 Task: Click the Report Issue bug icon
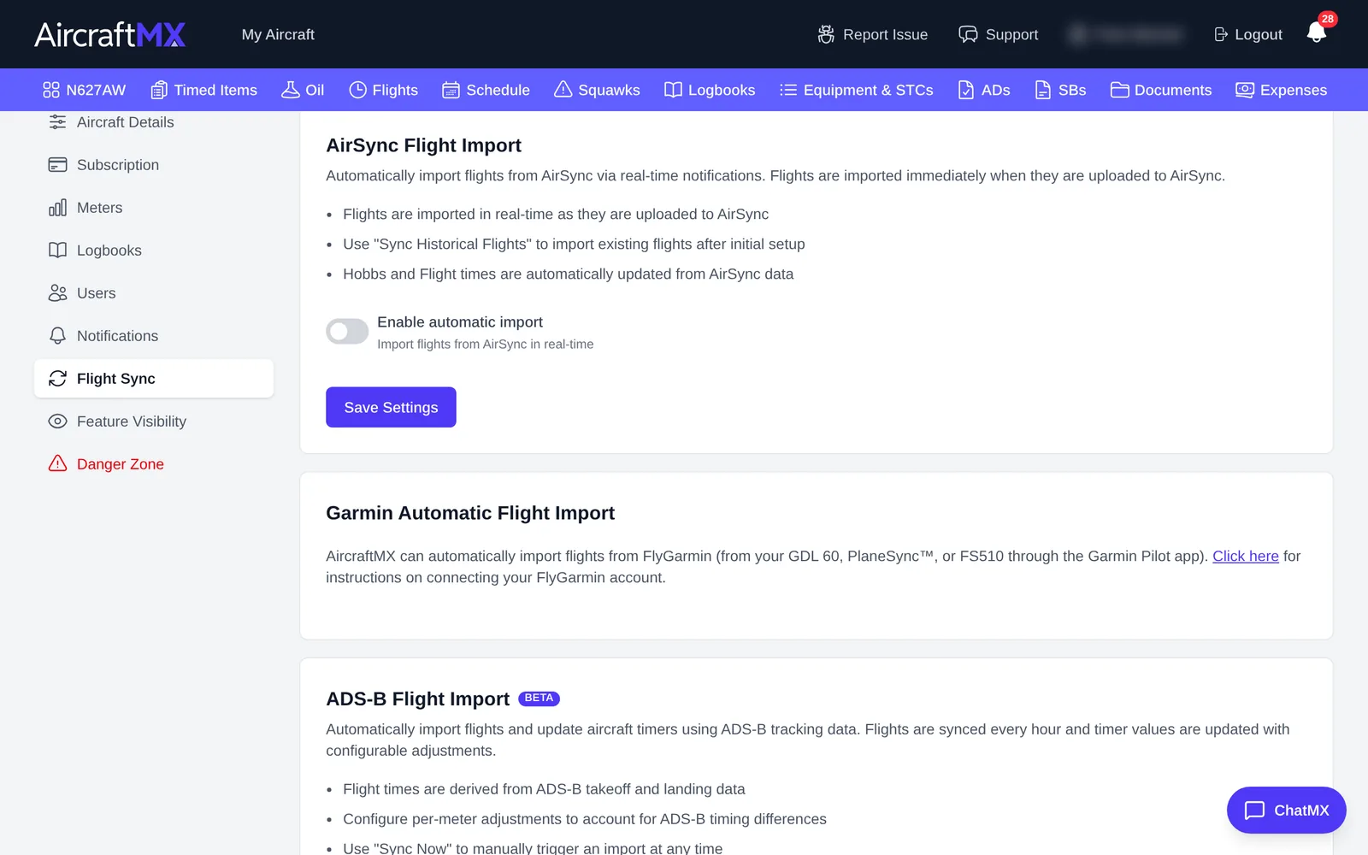tap(826, 34)
